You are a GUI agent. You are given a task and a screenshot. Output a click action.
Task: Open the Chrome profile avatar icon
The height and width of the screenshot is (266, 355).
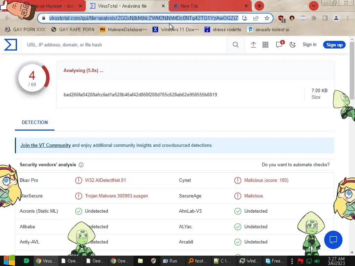(336, 18)
